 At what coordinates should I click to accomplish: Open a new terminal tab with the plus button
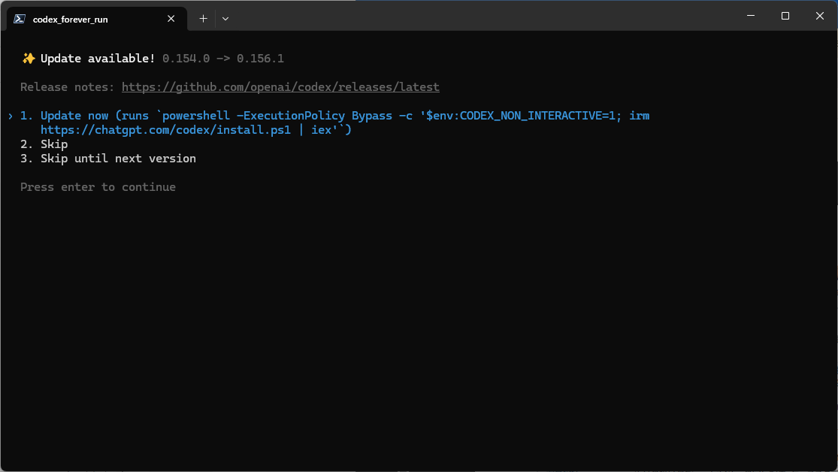pos(203,19)
